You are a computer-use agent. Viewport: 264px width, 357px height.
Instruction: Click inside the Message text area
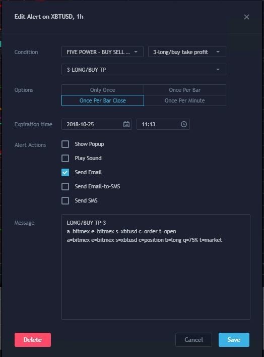point(156,267)
